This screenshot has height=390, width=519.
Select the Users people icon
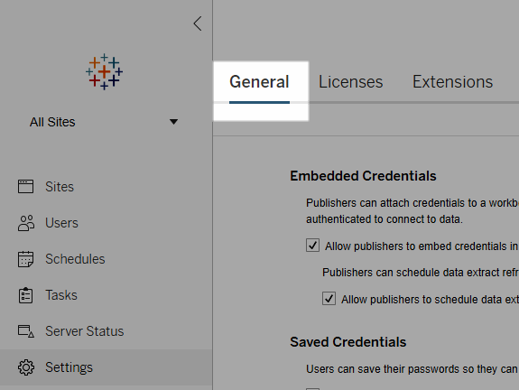tap(26, 223)
